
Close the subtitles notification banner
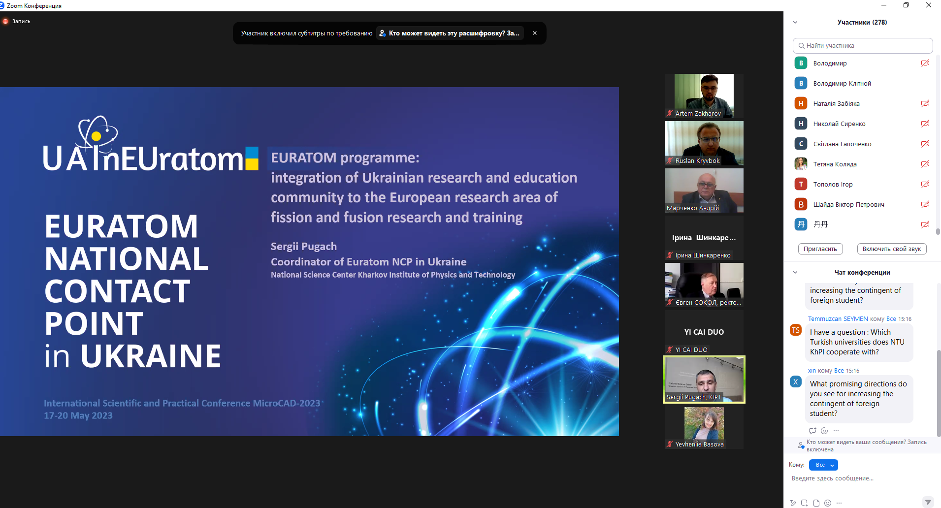coord(535,33)
